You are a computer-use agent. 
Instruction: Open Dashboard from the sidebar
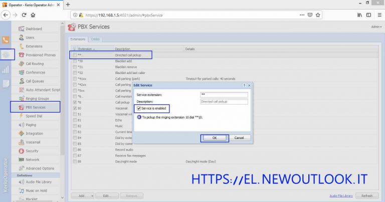[34, 28]
